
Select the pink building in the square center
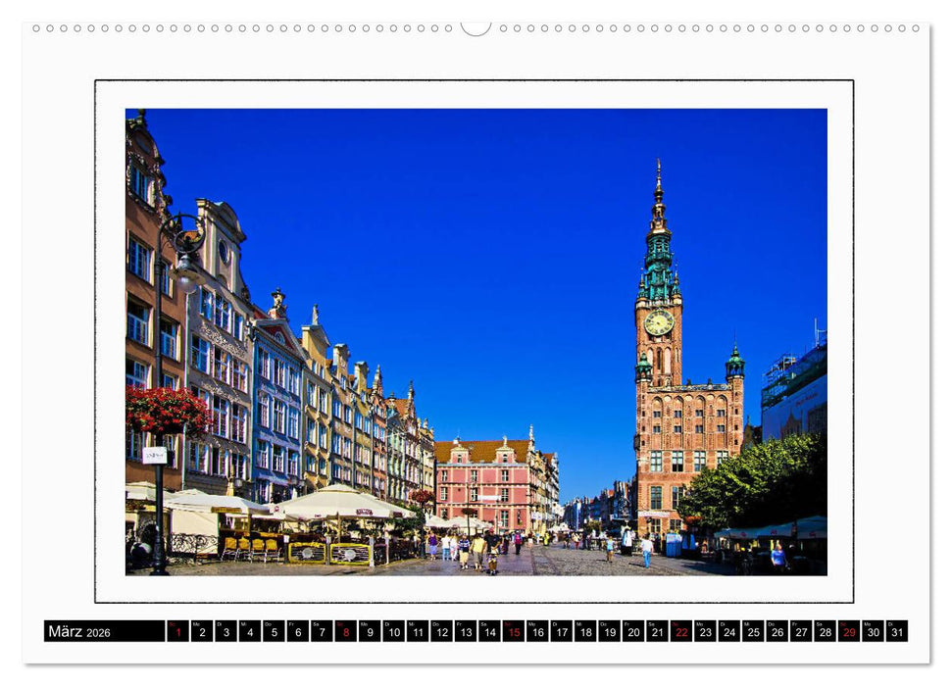tap(487, 480)
